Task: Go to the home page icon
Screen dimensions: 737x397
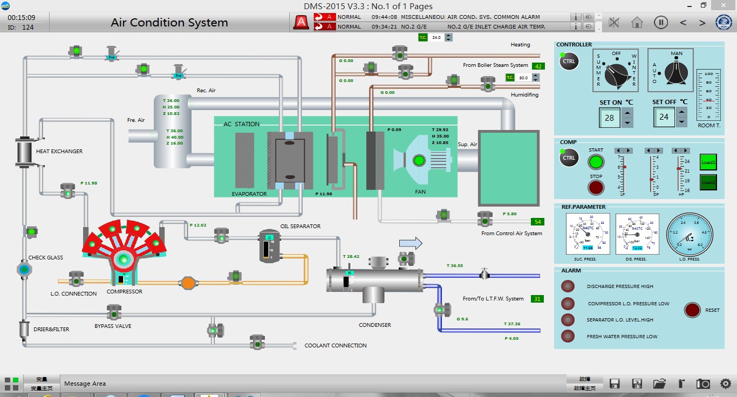Action: (637, 22)
